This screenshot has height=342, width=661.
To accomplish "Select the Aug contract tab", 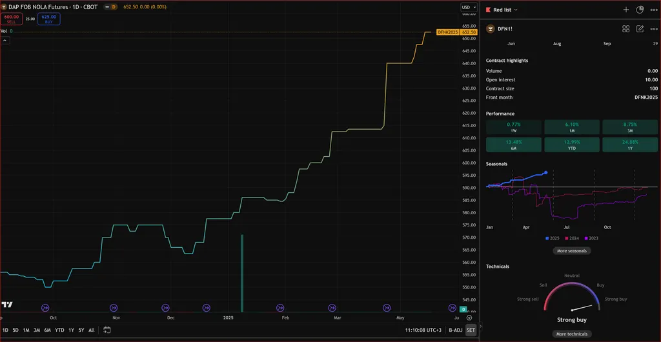I will (x=557, y=44).
